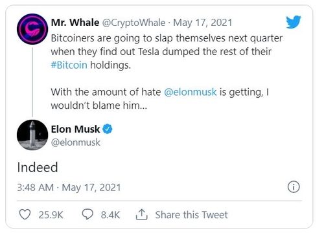Click the share upload arrow icon
Image resolution: width=324 pixels, height=235 pixels.
[x=141, y=214]
